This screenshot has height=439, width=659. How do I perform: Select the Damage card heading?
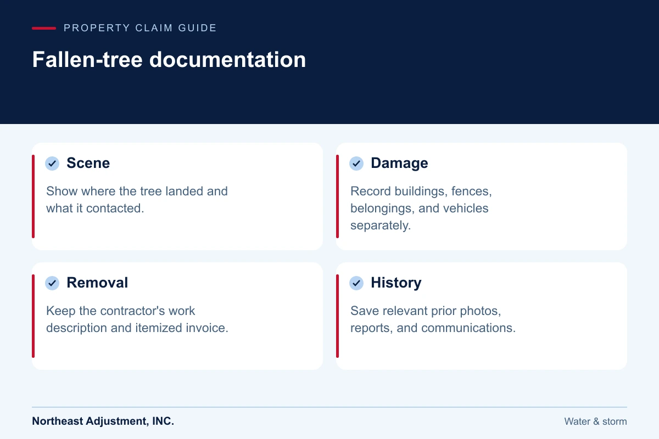pos(399,164)
